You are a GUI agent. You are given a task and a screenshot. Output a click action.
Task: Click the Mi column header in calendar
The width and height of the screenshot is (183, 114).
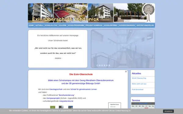tap(140, 106)
